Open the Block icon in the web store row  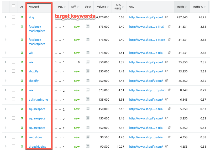coord(88,137)
